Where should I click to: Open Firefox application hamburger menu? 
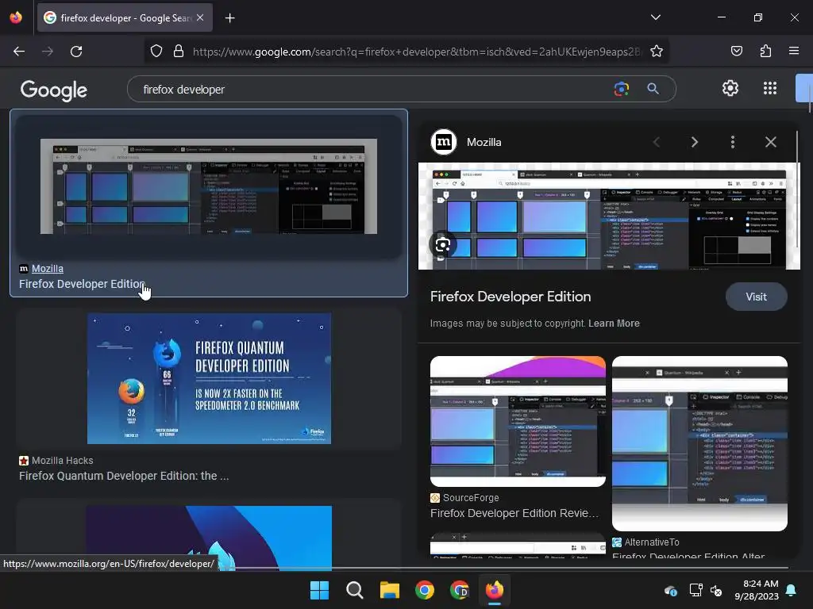coord(794,51)
